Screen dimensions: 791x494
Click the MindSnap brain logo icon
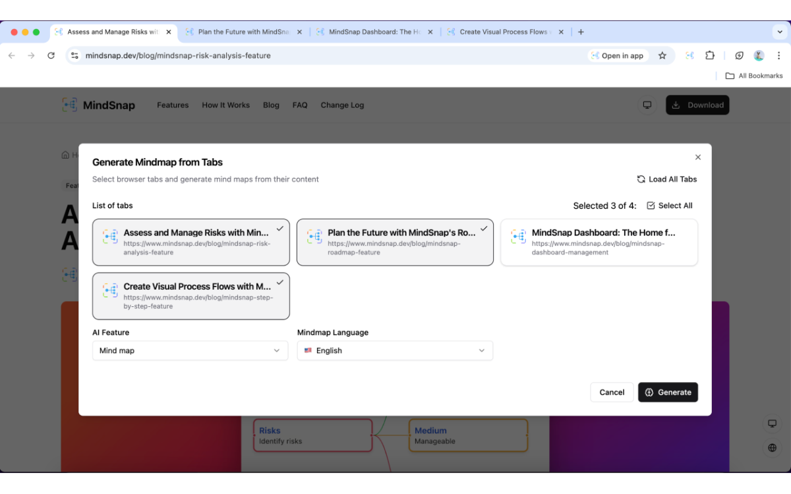pyautogui.click(x=69, y=104)
